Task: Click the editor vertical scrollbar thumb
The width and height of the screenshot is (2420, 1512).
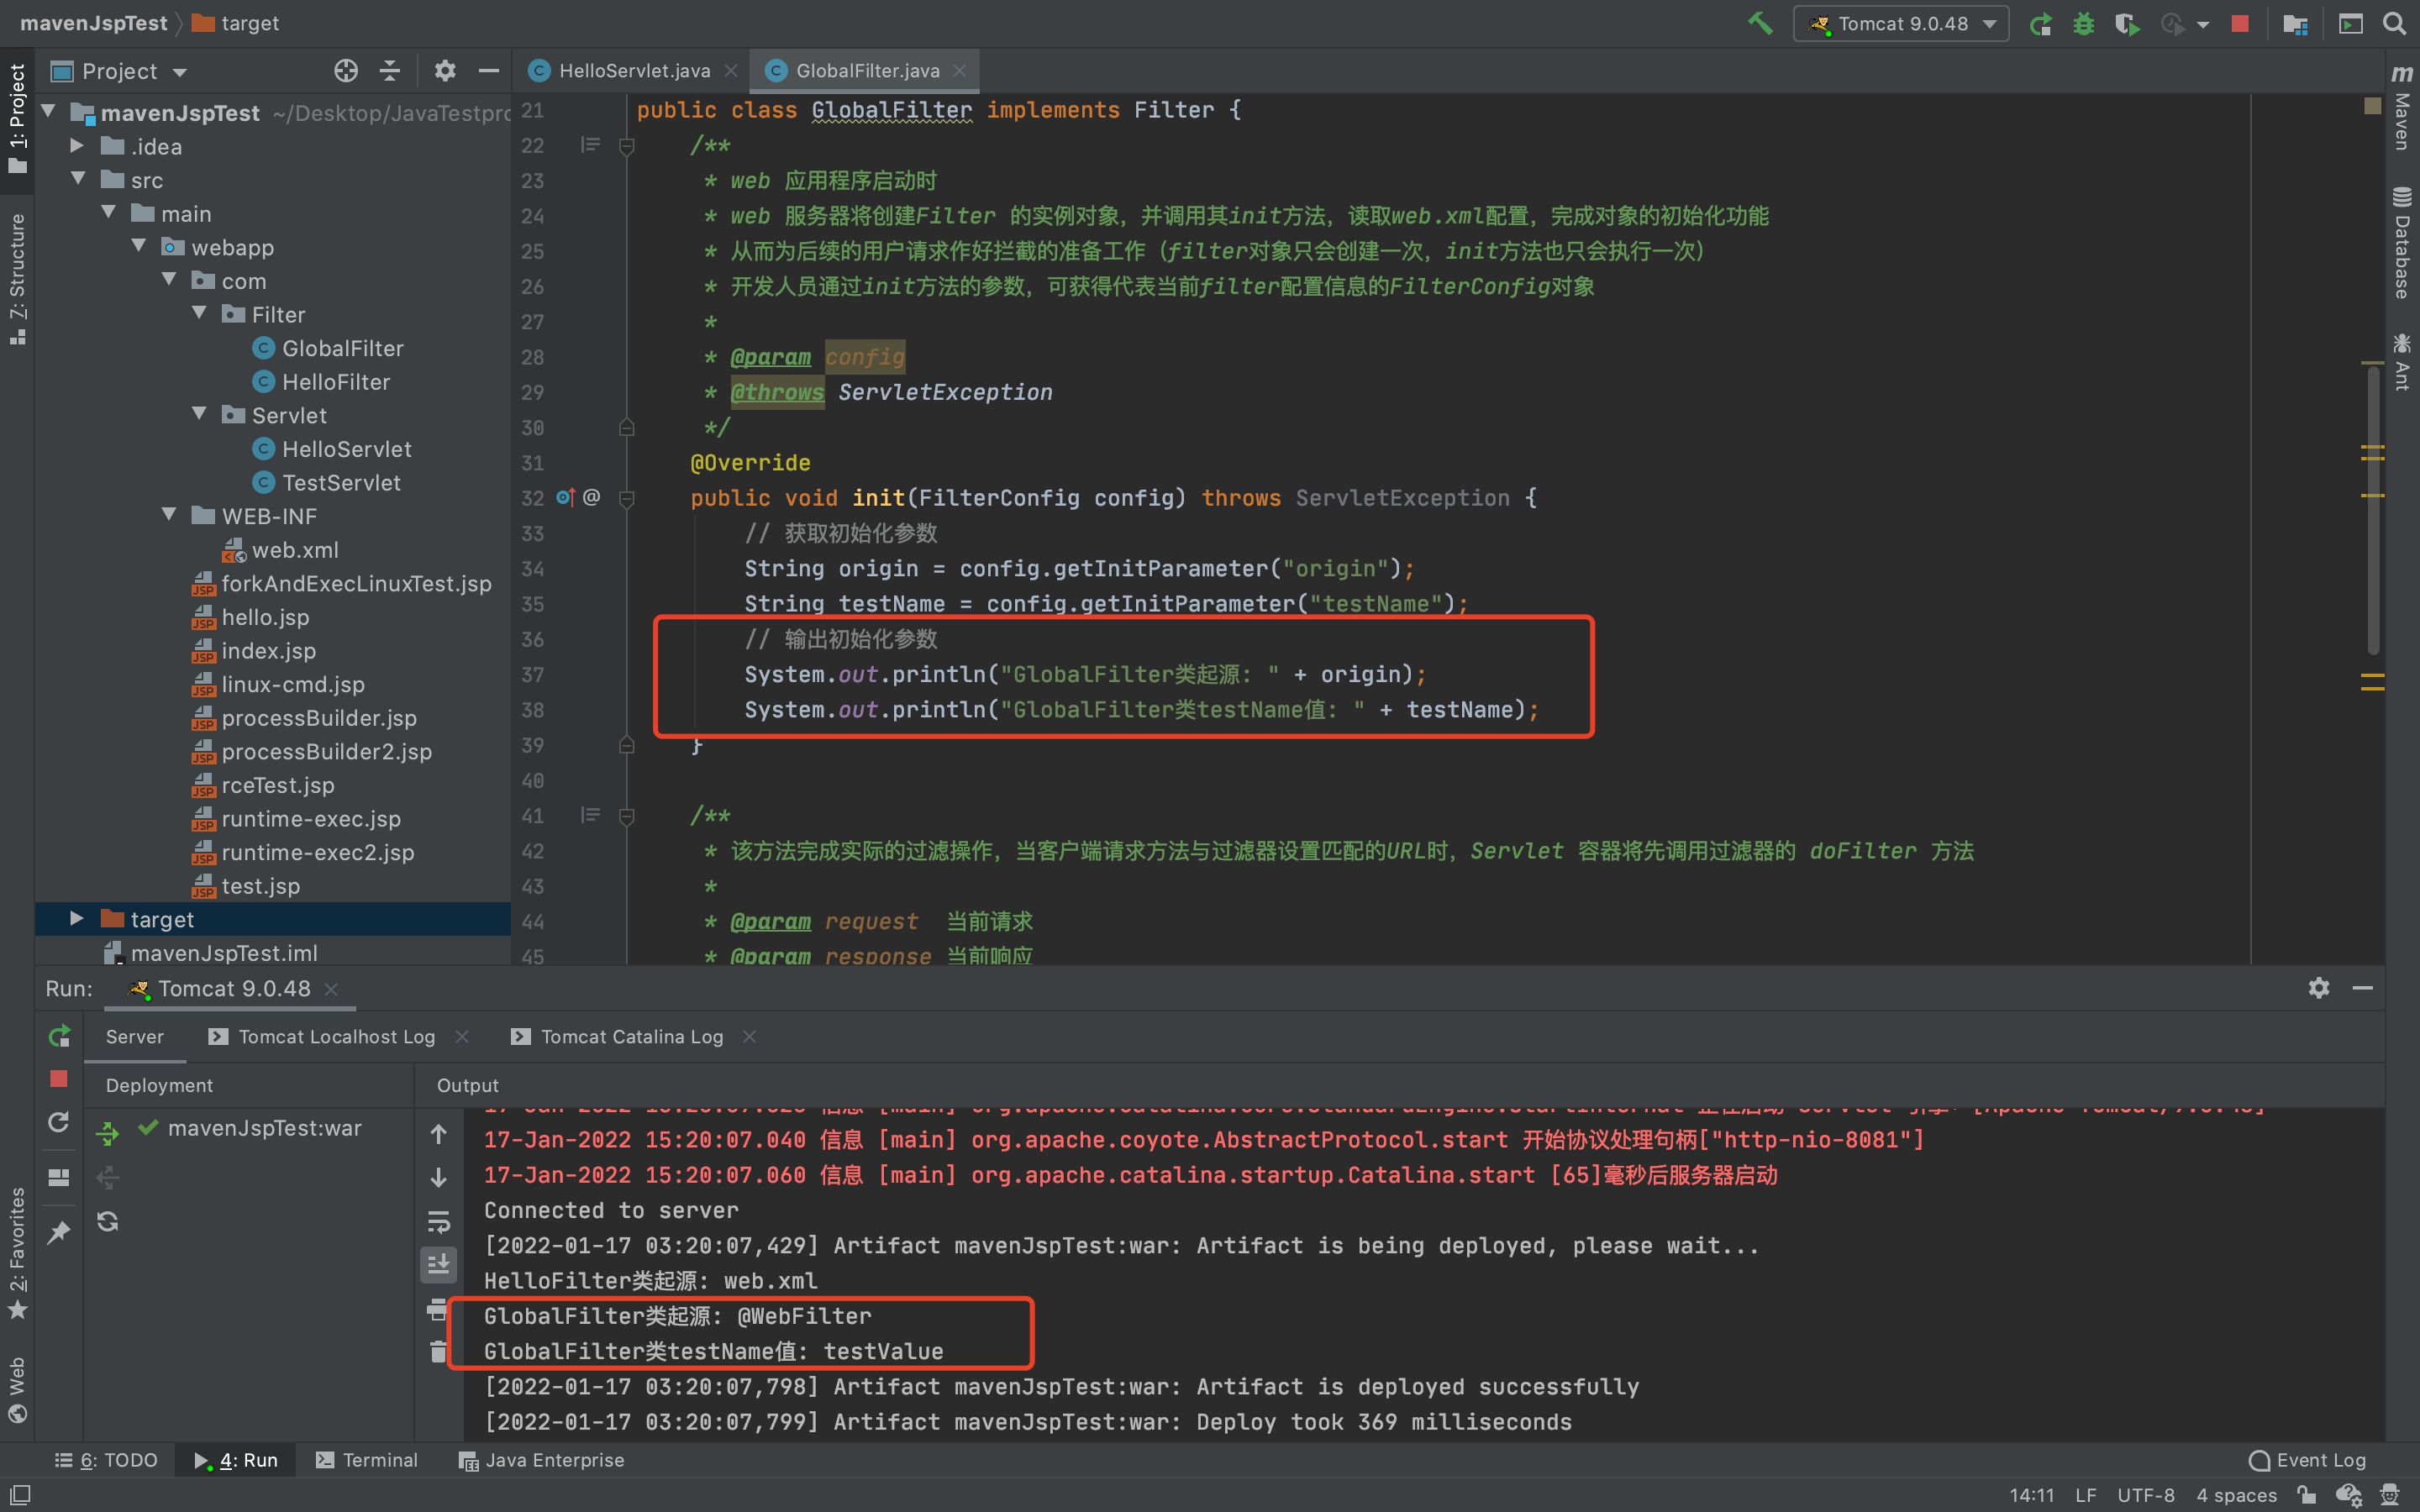Action: 2373,510
